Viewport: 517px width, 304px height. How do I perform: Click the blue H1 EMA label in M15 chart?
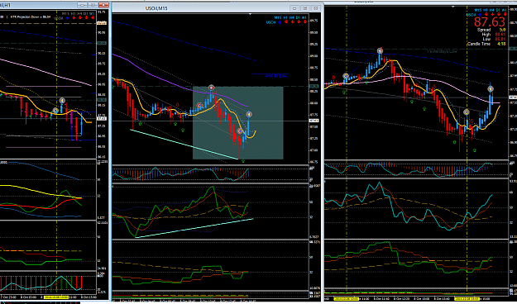pyautogui.click(x=276, y=76)
